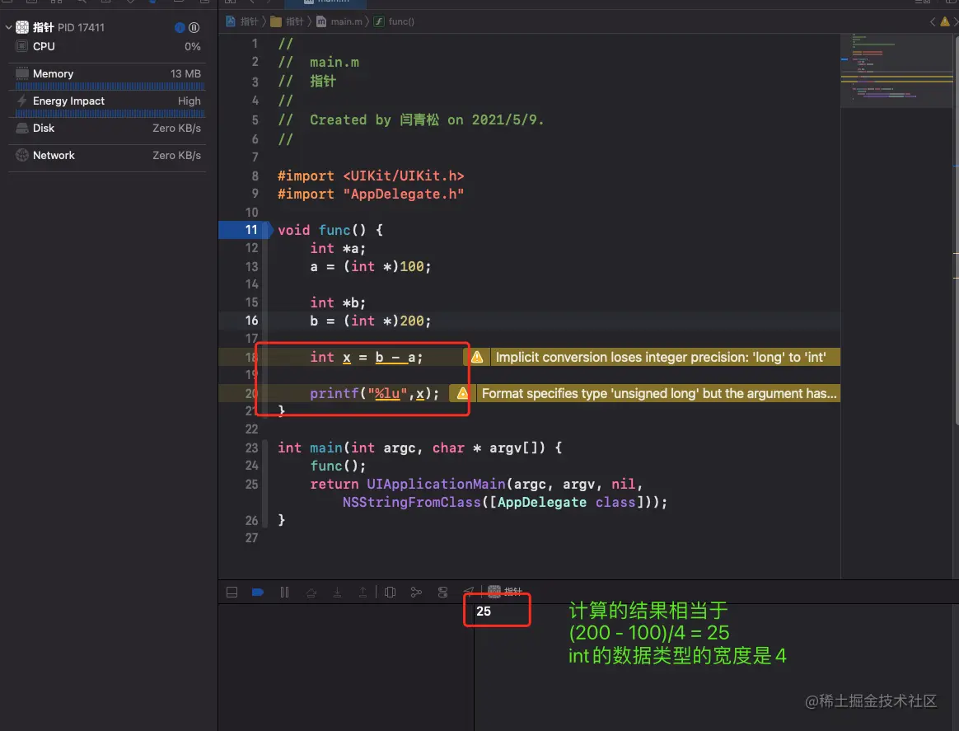Click the '#import <UIKit/UIKit.h>' line

point(371,176)
